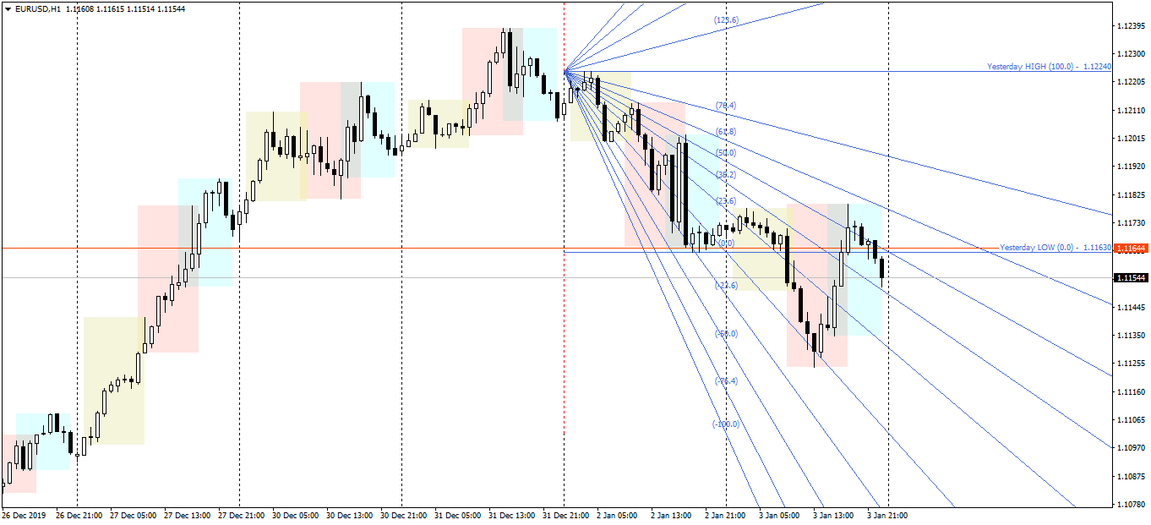Click 1.11065 on the price scale

(1130, 420)
